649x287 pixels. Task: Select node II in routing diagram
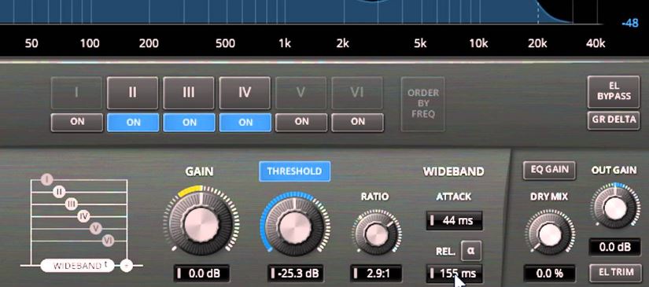(x=59, y=192)
